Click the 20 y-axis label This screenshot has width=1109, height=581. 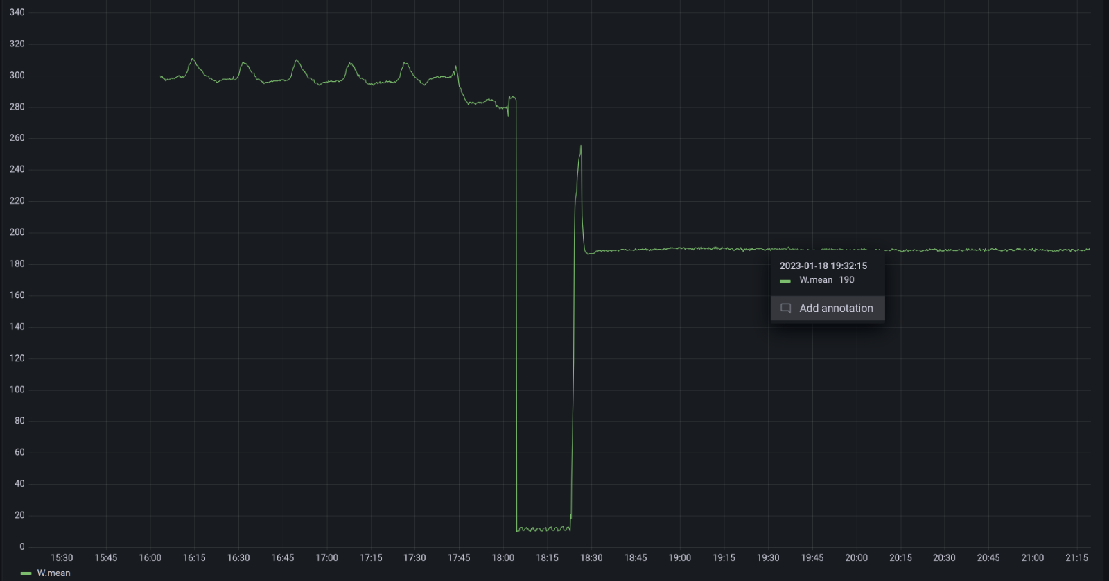pos(19,515)
